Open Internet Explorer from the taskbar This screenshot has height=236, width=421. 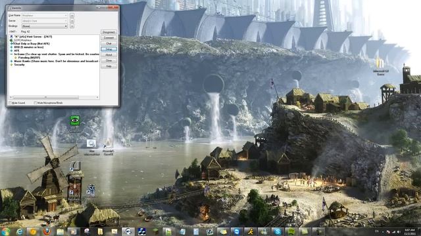click(x=20, y=231)
